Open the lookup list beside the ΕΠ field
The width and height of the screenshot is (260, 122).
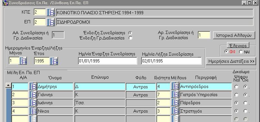coord(51,22)
